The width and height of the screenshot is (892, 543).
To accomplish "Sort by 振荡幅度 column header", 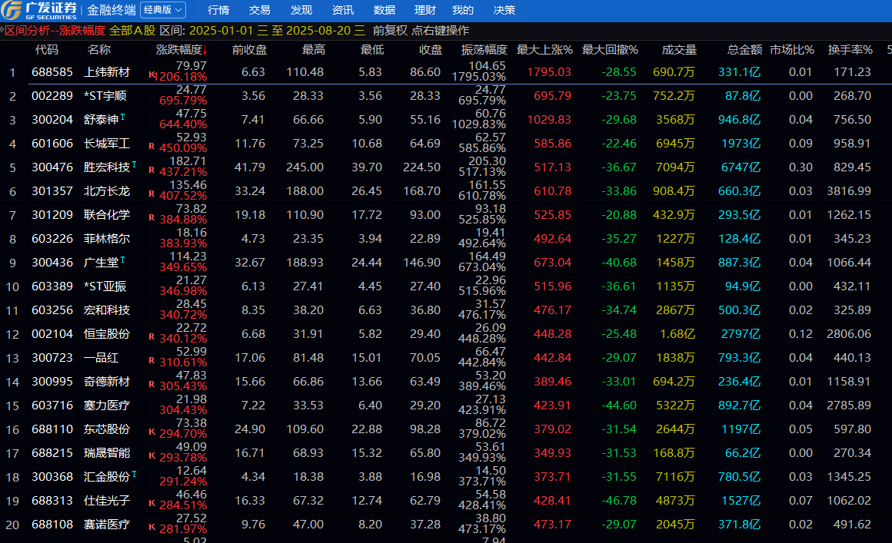I will 484,50.
